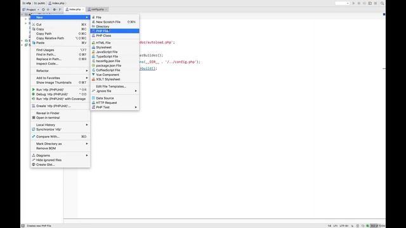Choose Create Gist
Screen dimensions: 406x228
tap(60, 165)
